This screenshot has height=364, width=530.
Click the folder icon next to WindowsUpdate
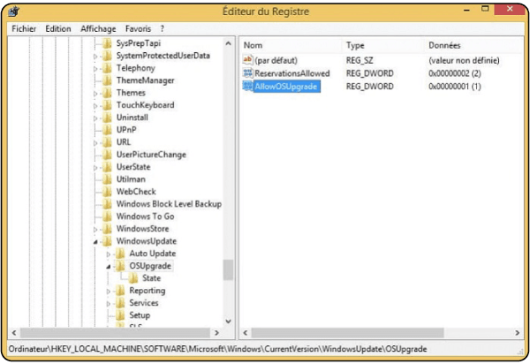[107, 241]
